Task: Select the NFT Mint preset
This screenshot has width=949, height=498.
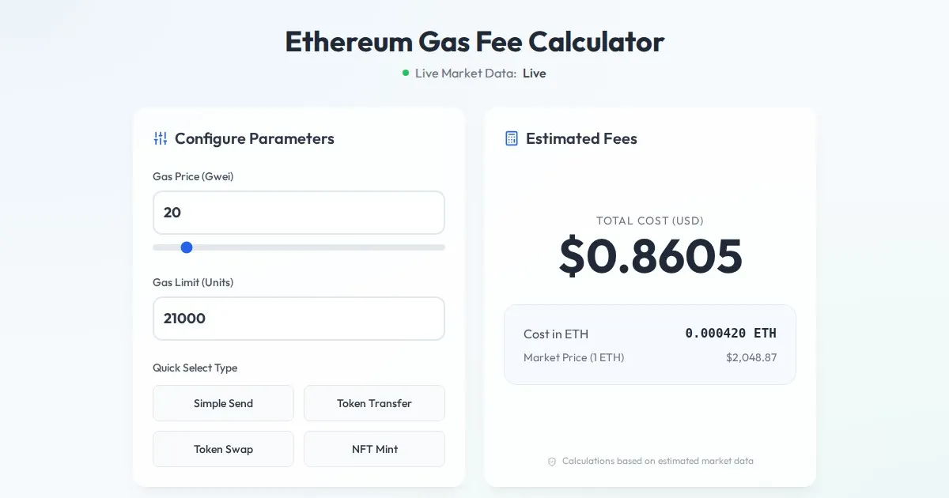Action: click(374, 449)
